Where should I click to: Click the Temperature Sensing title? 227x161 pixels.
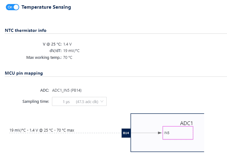click(x=46, y=7)
